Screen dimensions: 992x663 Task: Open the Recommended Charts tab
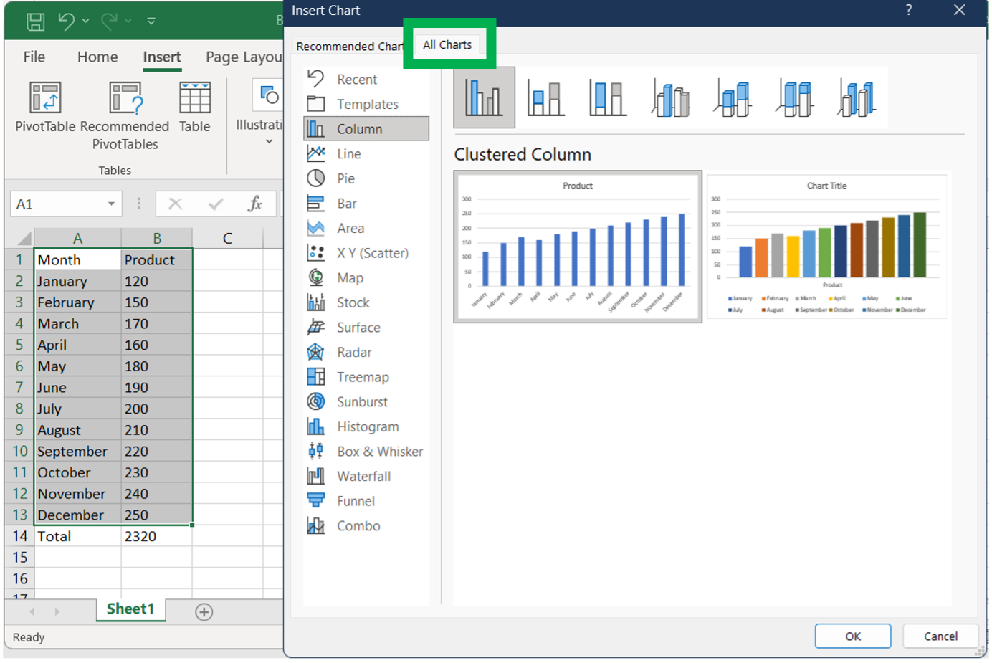click(349, 45)
